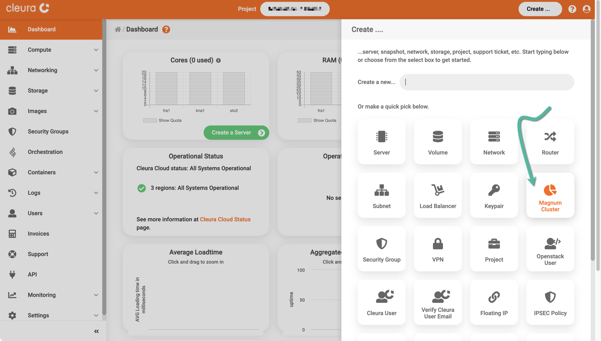Open Security Groups in the sidebar
Viewport: 601px width, 341px height.
(x=48, y=132)
